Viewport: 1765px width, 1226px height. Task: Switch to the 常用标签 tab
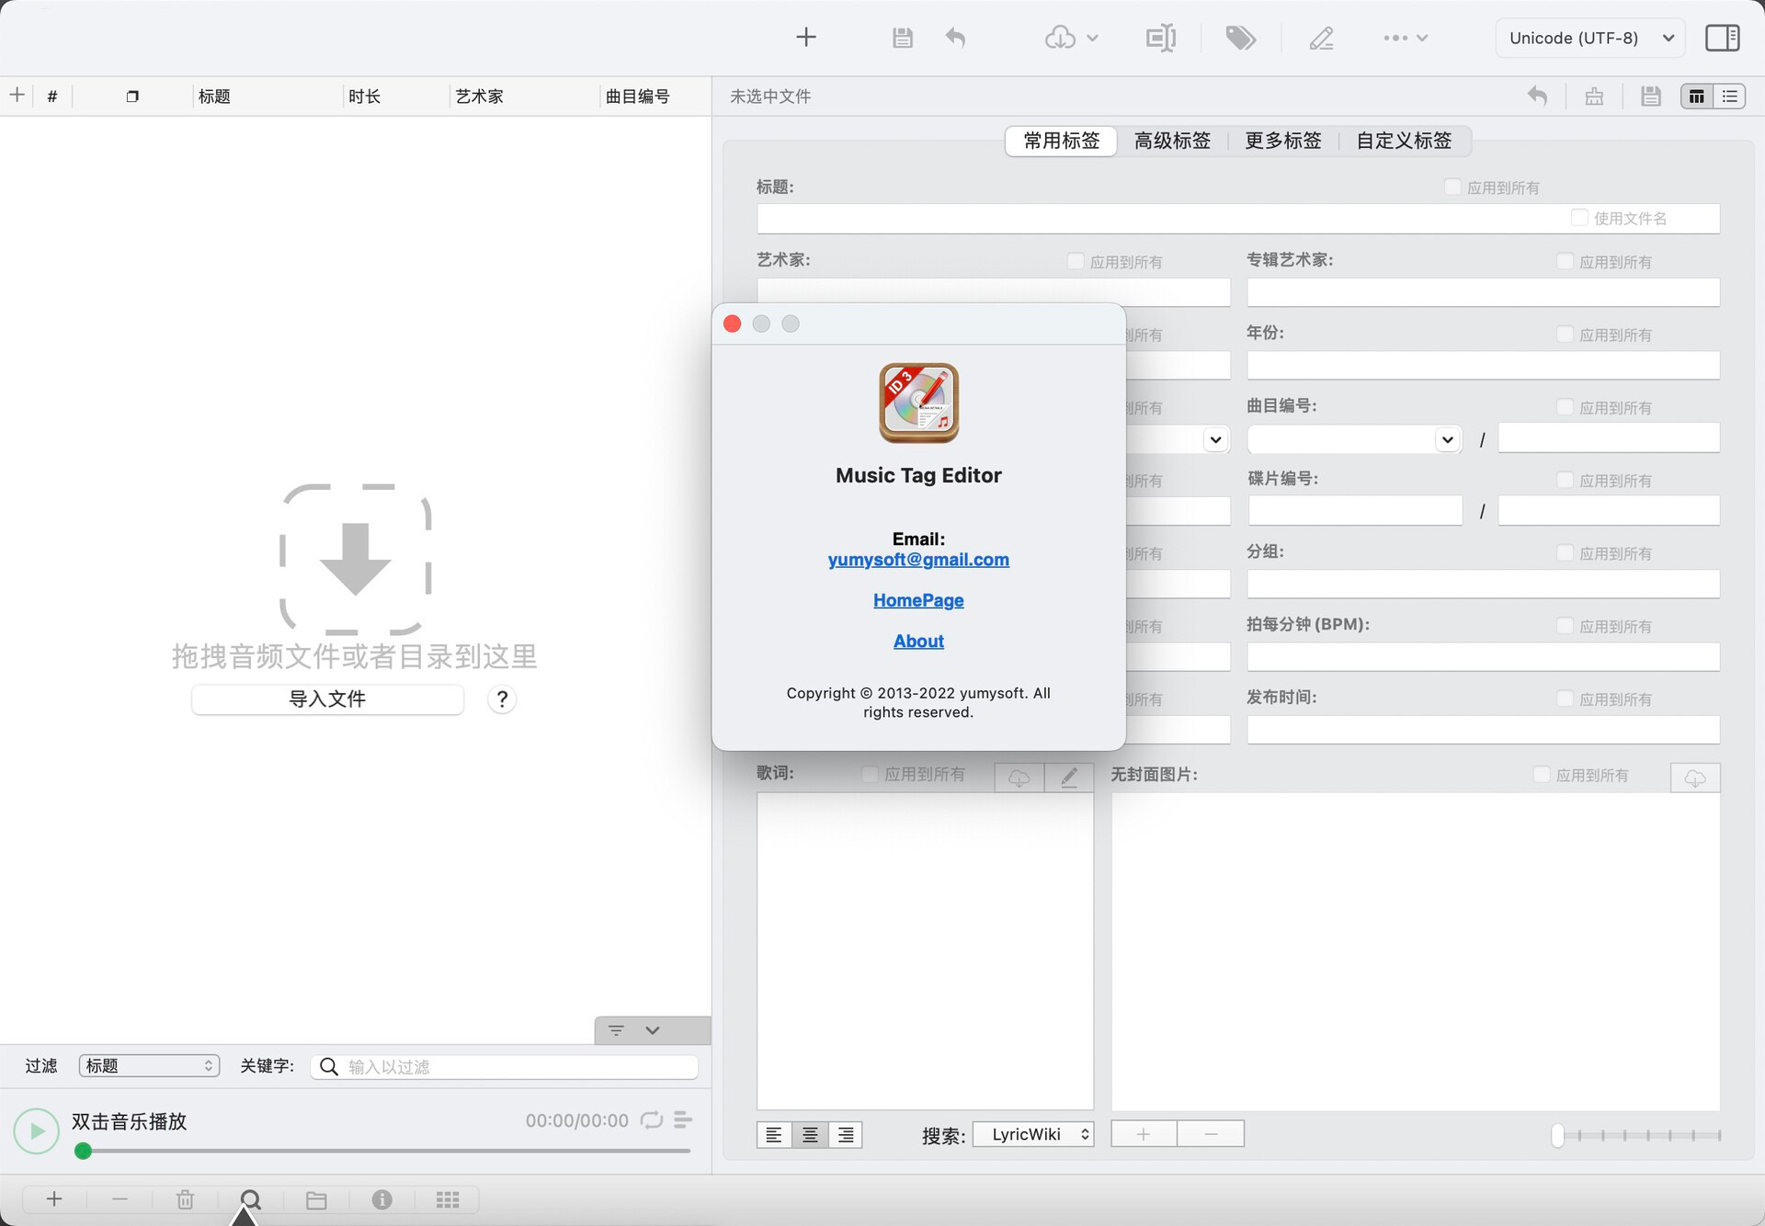(x=1062, y=141)
